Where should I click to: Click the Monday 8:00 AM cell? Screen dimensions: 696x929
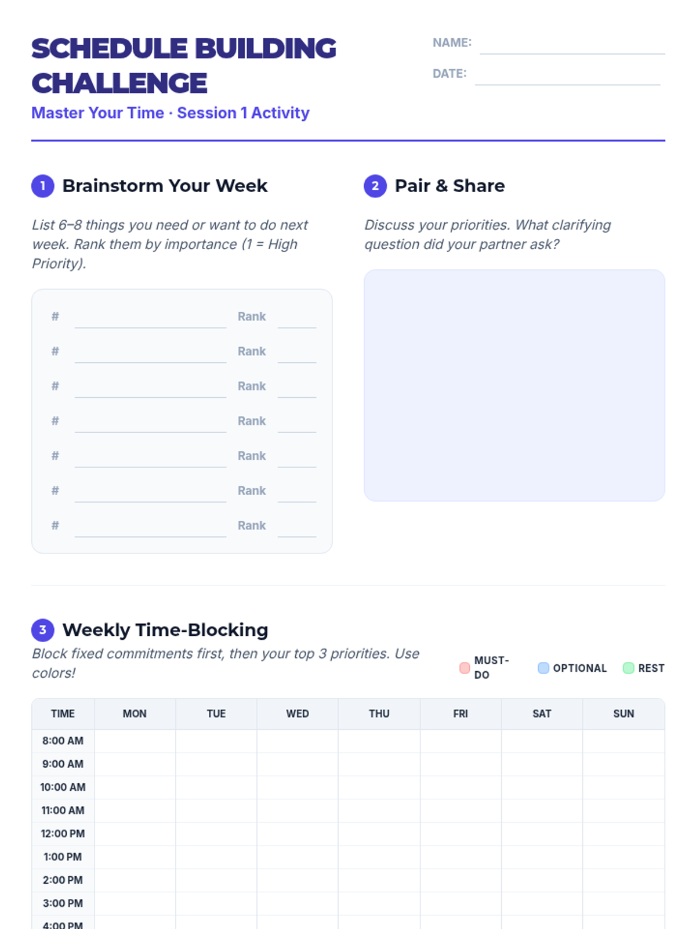click(135, 741)
